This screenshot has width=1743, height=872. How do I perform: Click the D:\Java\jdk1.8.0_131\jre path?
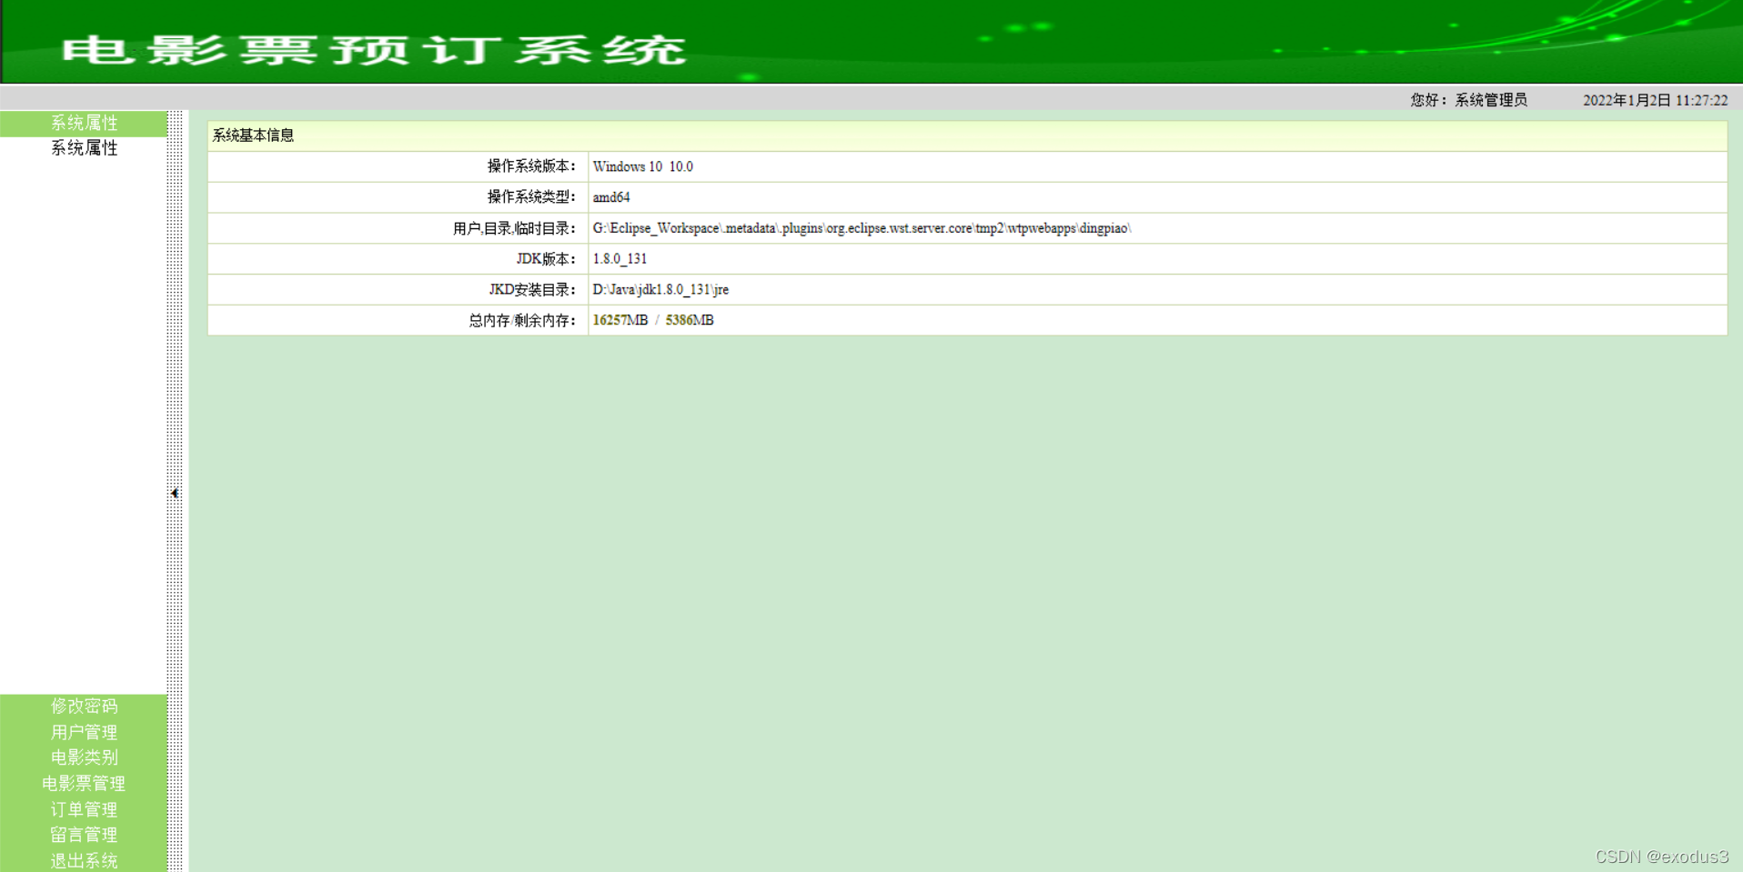[x=660, y=290]
